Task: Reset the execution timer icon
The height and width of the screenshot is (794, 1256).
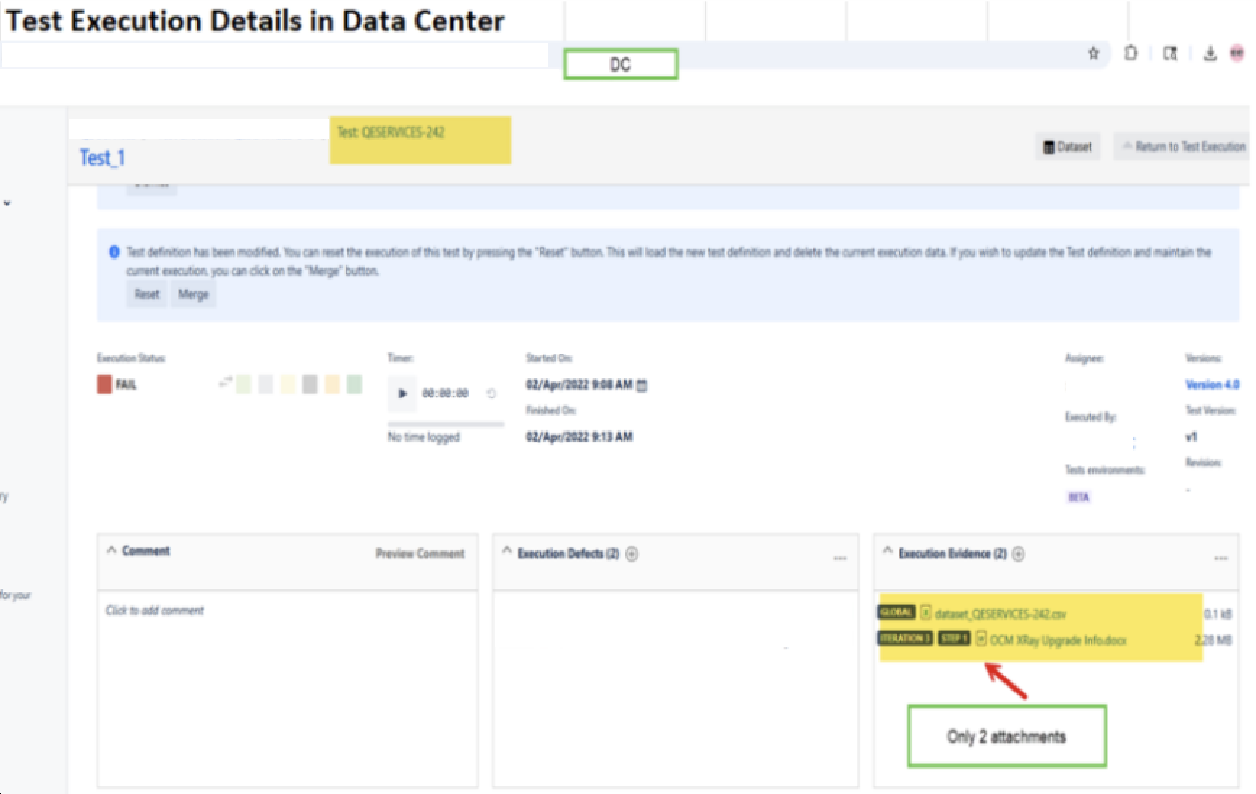Action: click(491, 393)
